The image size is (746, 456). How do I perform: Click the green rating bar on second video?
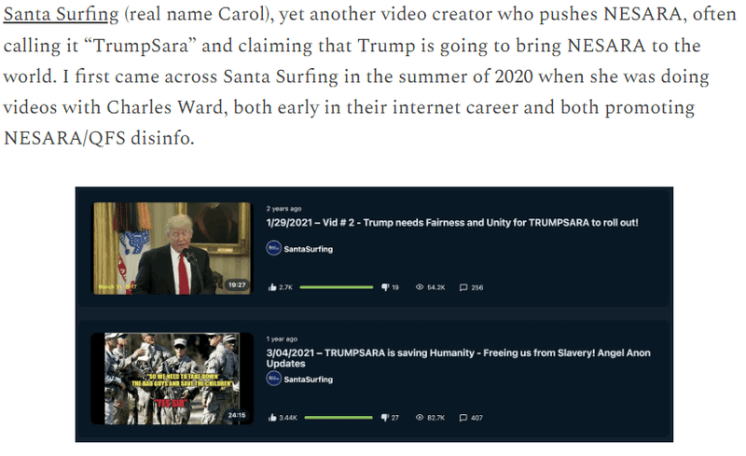coord(338,418)
